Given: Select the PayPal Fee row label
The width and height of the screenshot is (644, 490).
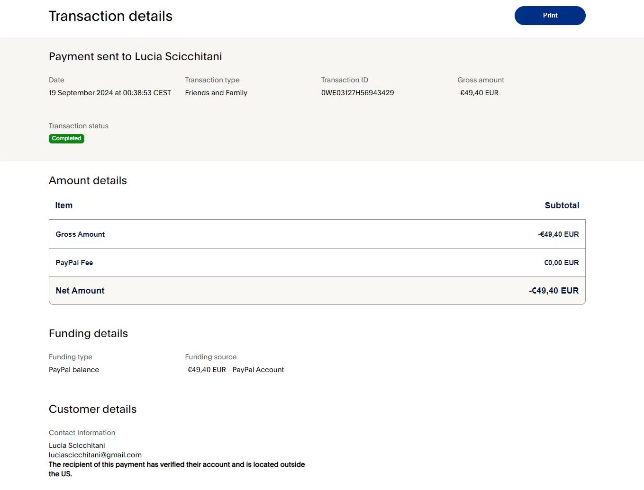Looking at the screenshot, I should (x=74, y=263).
